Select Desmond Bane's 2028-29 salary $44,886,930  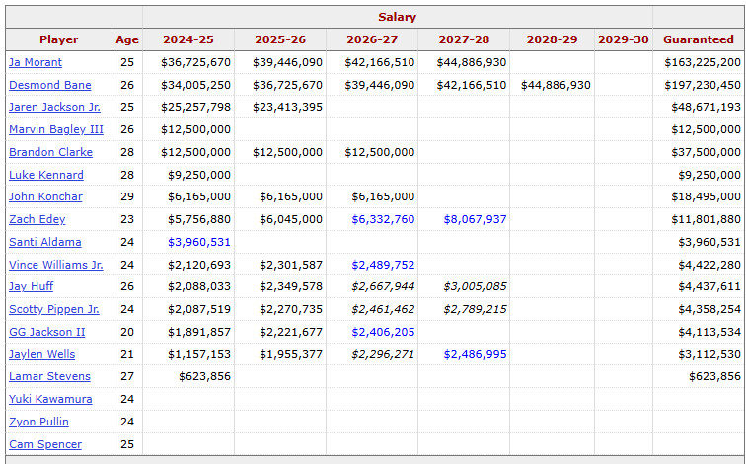[x=556, y=85]
